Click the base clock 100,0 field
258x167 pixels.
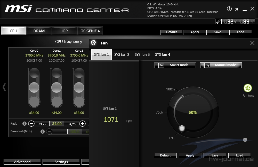tap(75, 132)
